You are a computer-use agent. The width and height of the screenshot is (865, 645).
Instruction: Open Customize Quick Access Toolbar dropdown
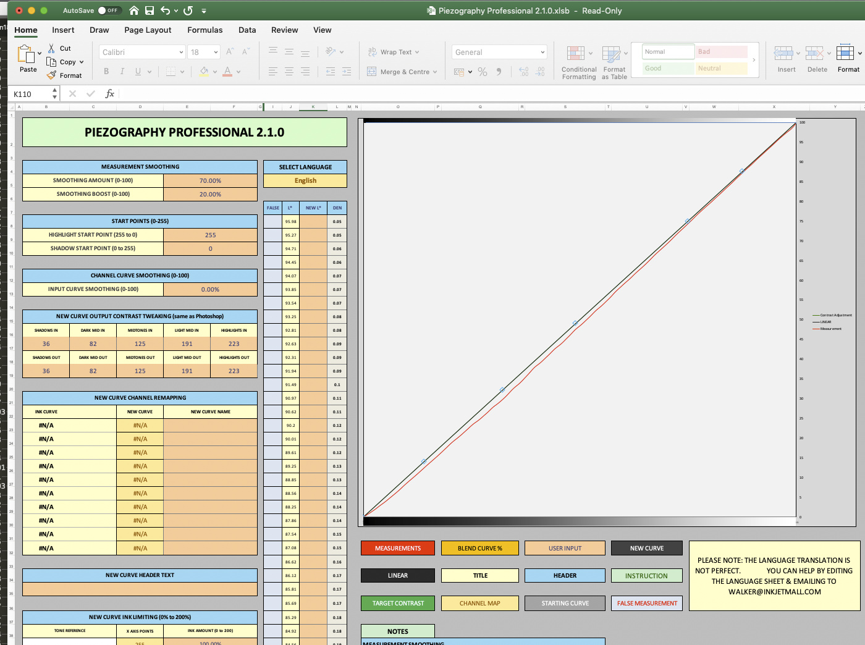[x=204, y=11]
